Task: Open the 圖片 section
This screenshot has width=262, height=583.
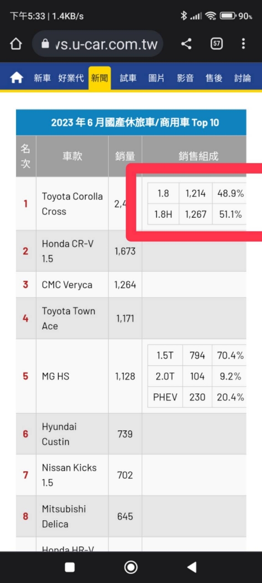Action: point(157,78)
